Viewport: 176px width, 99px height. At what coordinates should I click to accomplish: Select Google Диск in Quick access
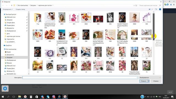click(10, 23)
